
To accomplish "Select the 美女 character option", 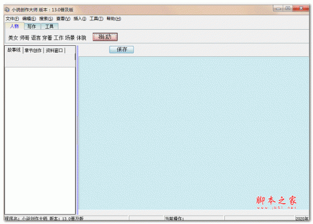I will 13,38.
